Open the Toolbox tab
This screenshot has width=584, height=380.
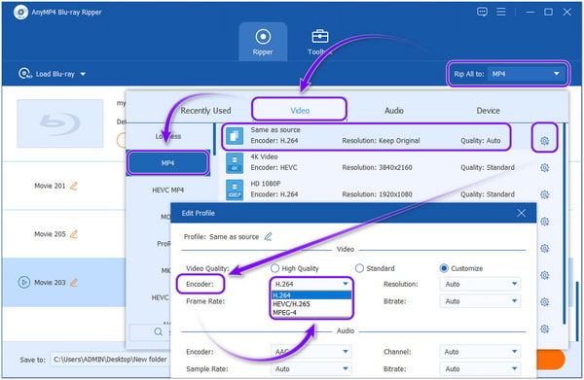319,42
